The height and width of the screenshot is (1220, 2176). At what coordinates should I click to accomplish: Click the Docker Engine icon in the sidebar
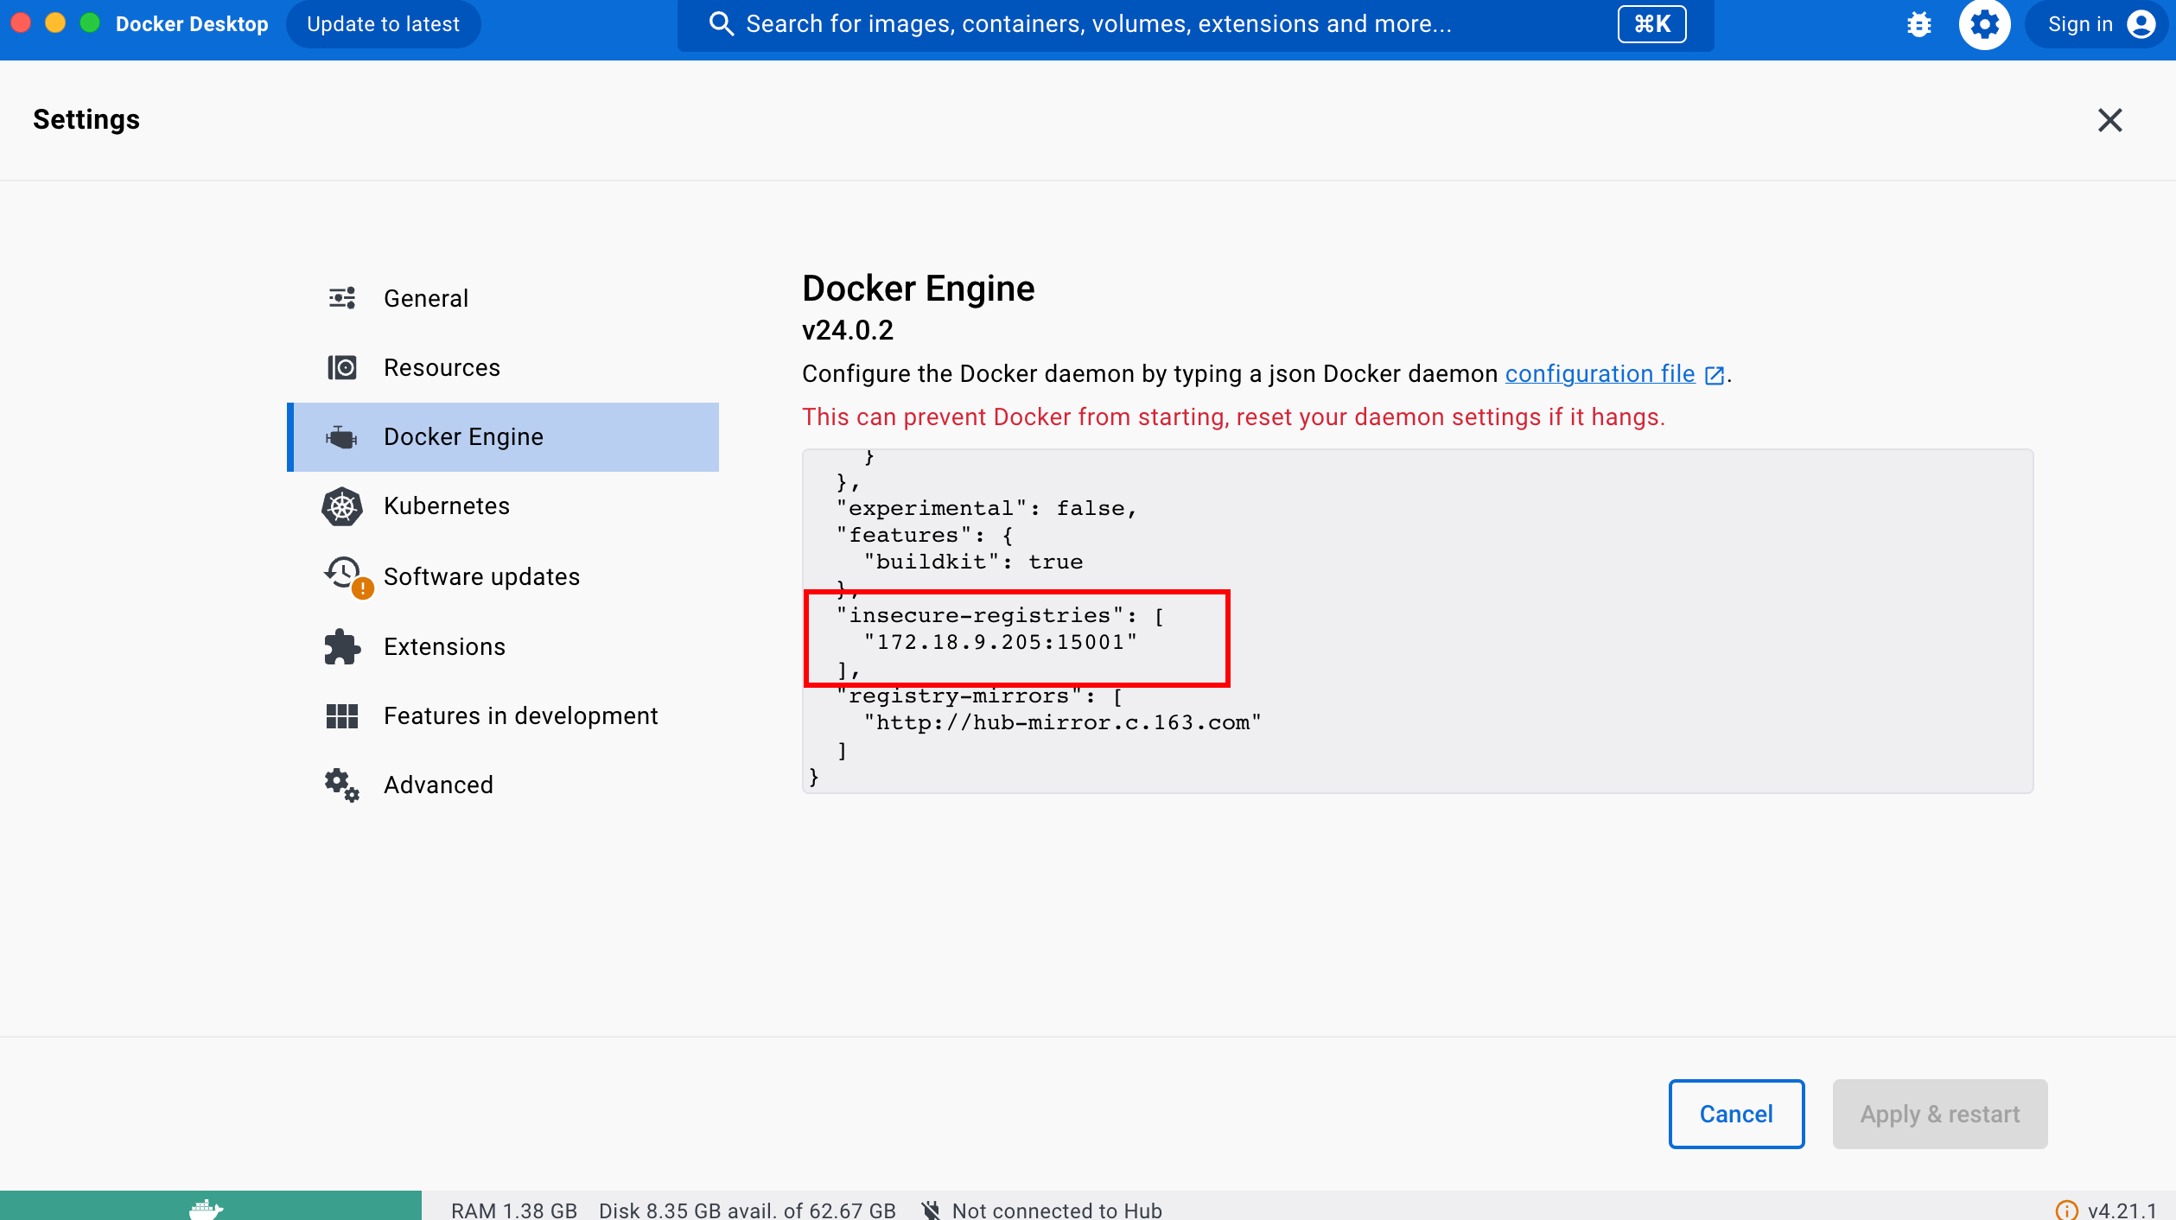pyautogui.click(x=342, y=437)
